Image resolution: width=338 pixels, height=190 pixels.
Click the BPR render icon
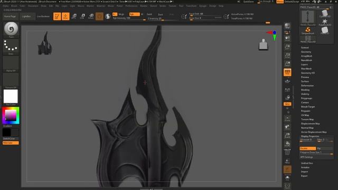(287, 26)
